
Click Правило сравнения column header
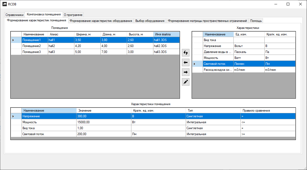click(267, 111)
